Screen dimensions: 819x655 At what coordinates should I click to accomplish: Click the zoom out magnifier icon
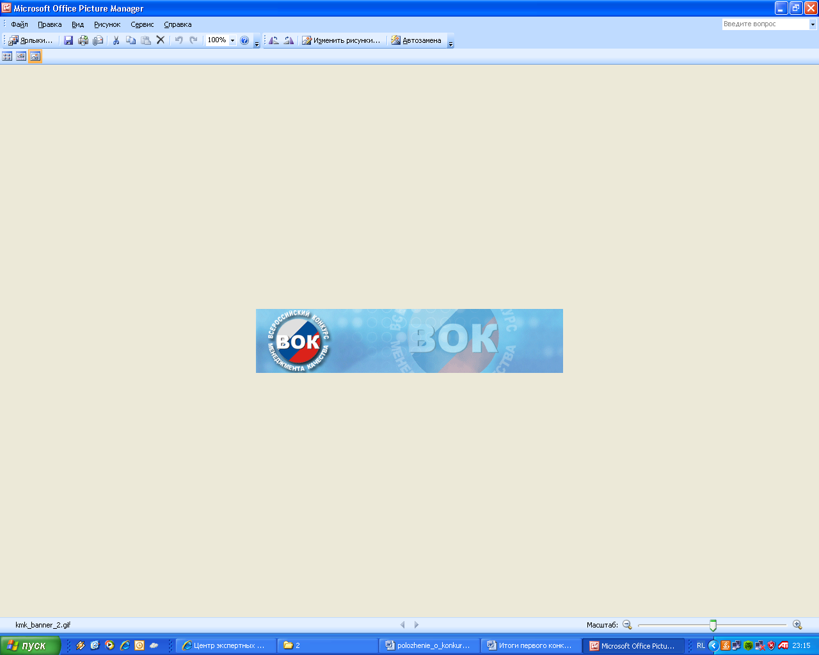coord(627,625)
